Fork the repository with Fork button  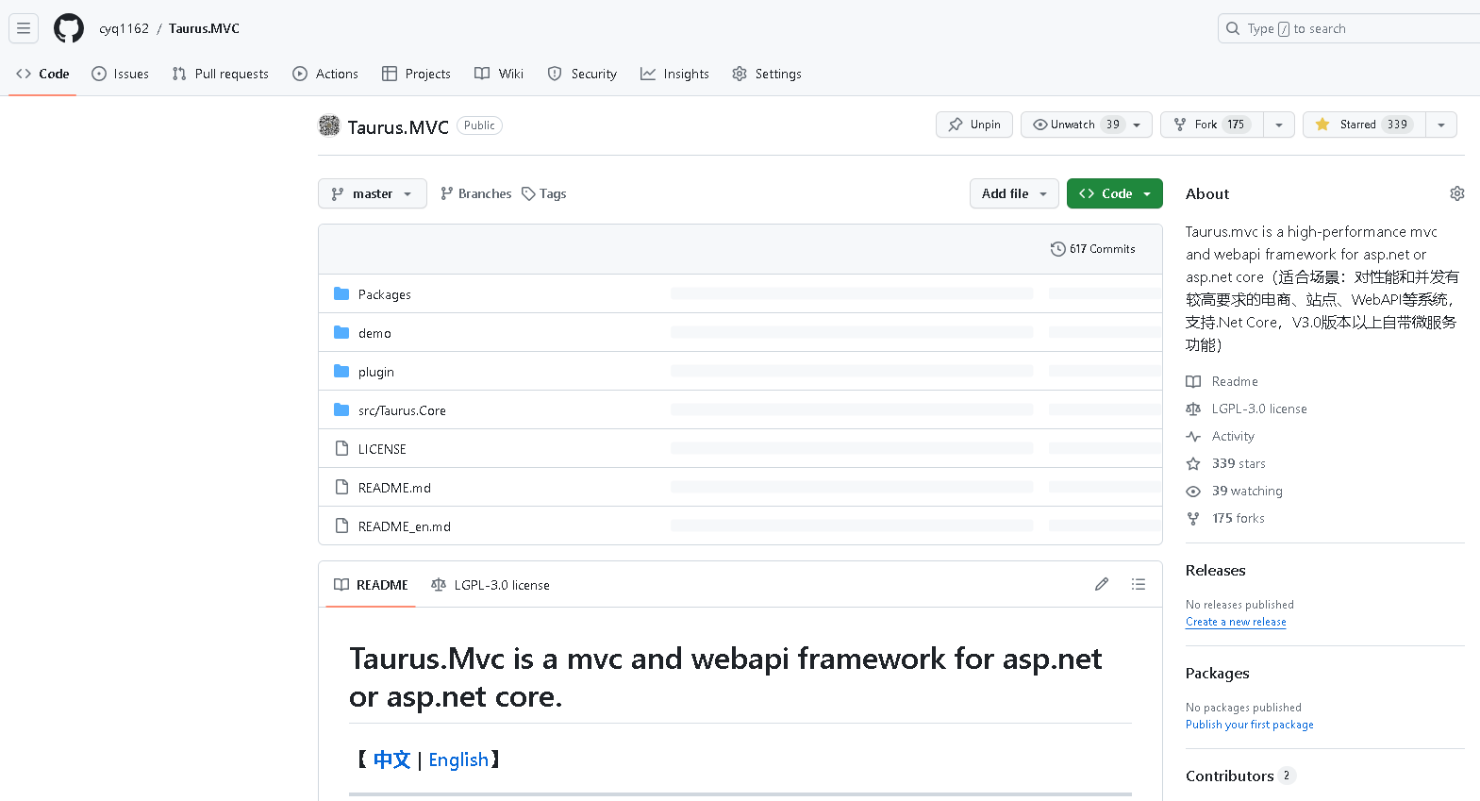coord(1212,125)
